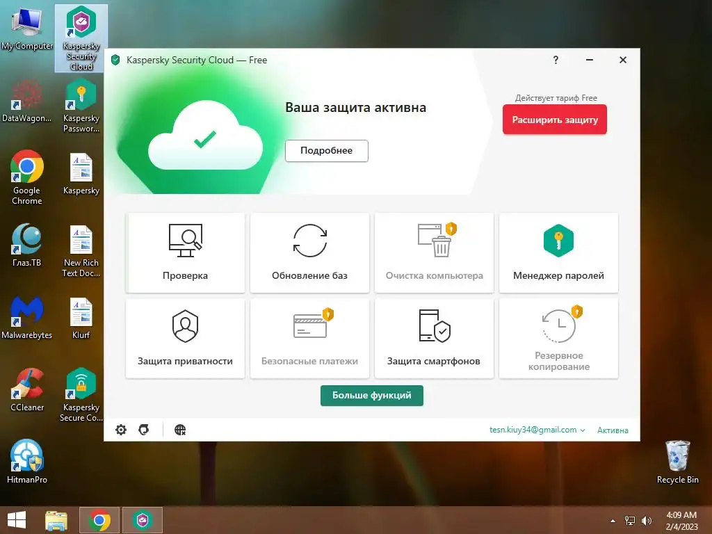Select Kaspersky Security Cloud desktop shortcut
The height and width of the screenshot is (534, 712).
(81, 38)
